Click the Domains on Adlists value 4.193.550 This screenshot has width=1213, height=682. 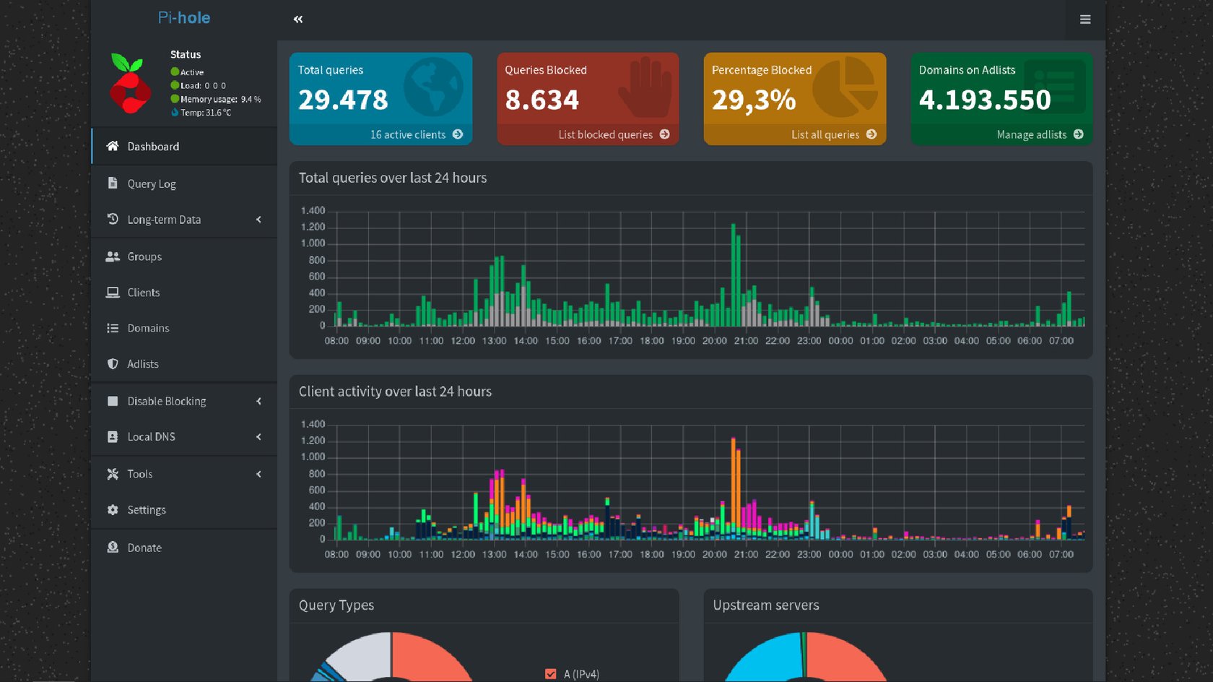coord(985,100)
